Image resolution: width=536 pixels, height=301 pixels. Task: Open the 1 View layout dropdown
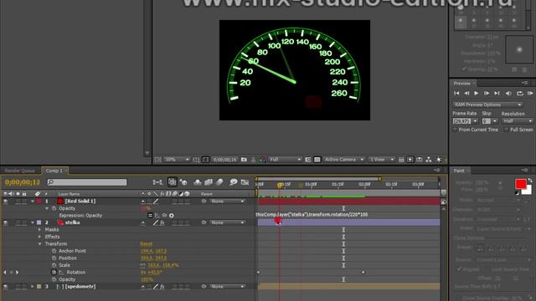coord(382,160)
